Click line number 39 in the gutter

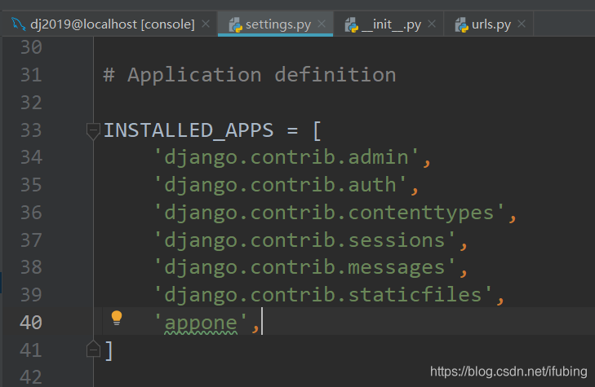[31, 295]
